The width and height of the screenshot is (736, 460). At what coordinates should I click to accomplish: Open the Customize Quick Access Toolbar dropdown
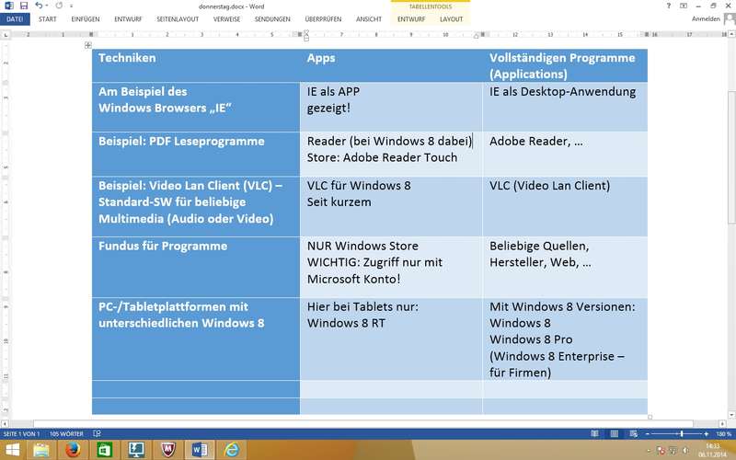point(70,6)
